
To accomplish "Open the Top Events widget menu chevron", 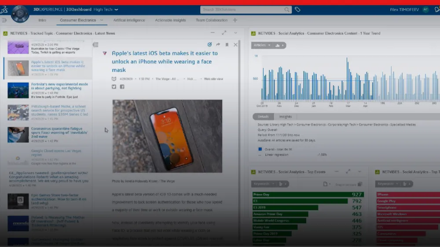I will (x=359, y=172).
